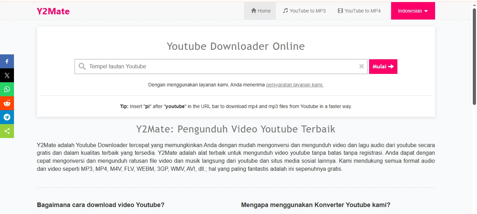Click the Y2Mate: Pengunduh Video Youtube Terbaik heading
The height and width of the screenshot is (214, 477).
(236, 129)
